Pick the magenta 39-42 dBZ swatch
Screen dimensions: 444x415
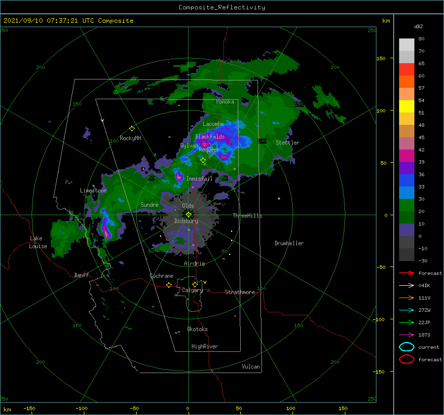click(407, 156)
